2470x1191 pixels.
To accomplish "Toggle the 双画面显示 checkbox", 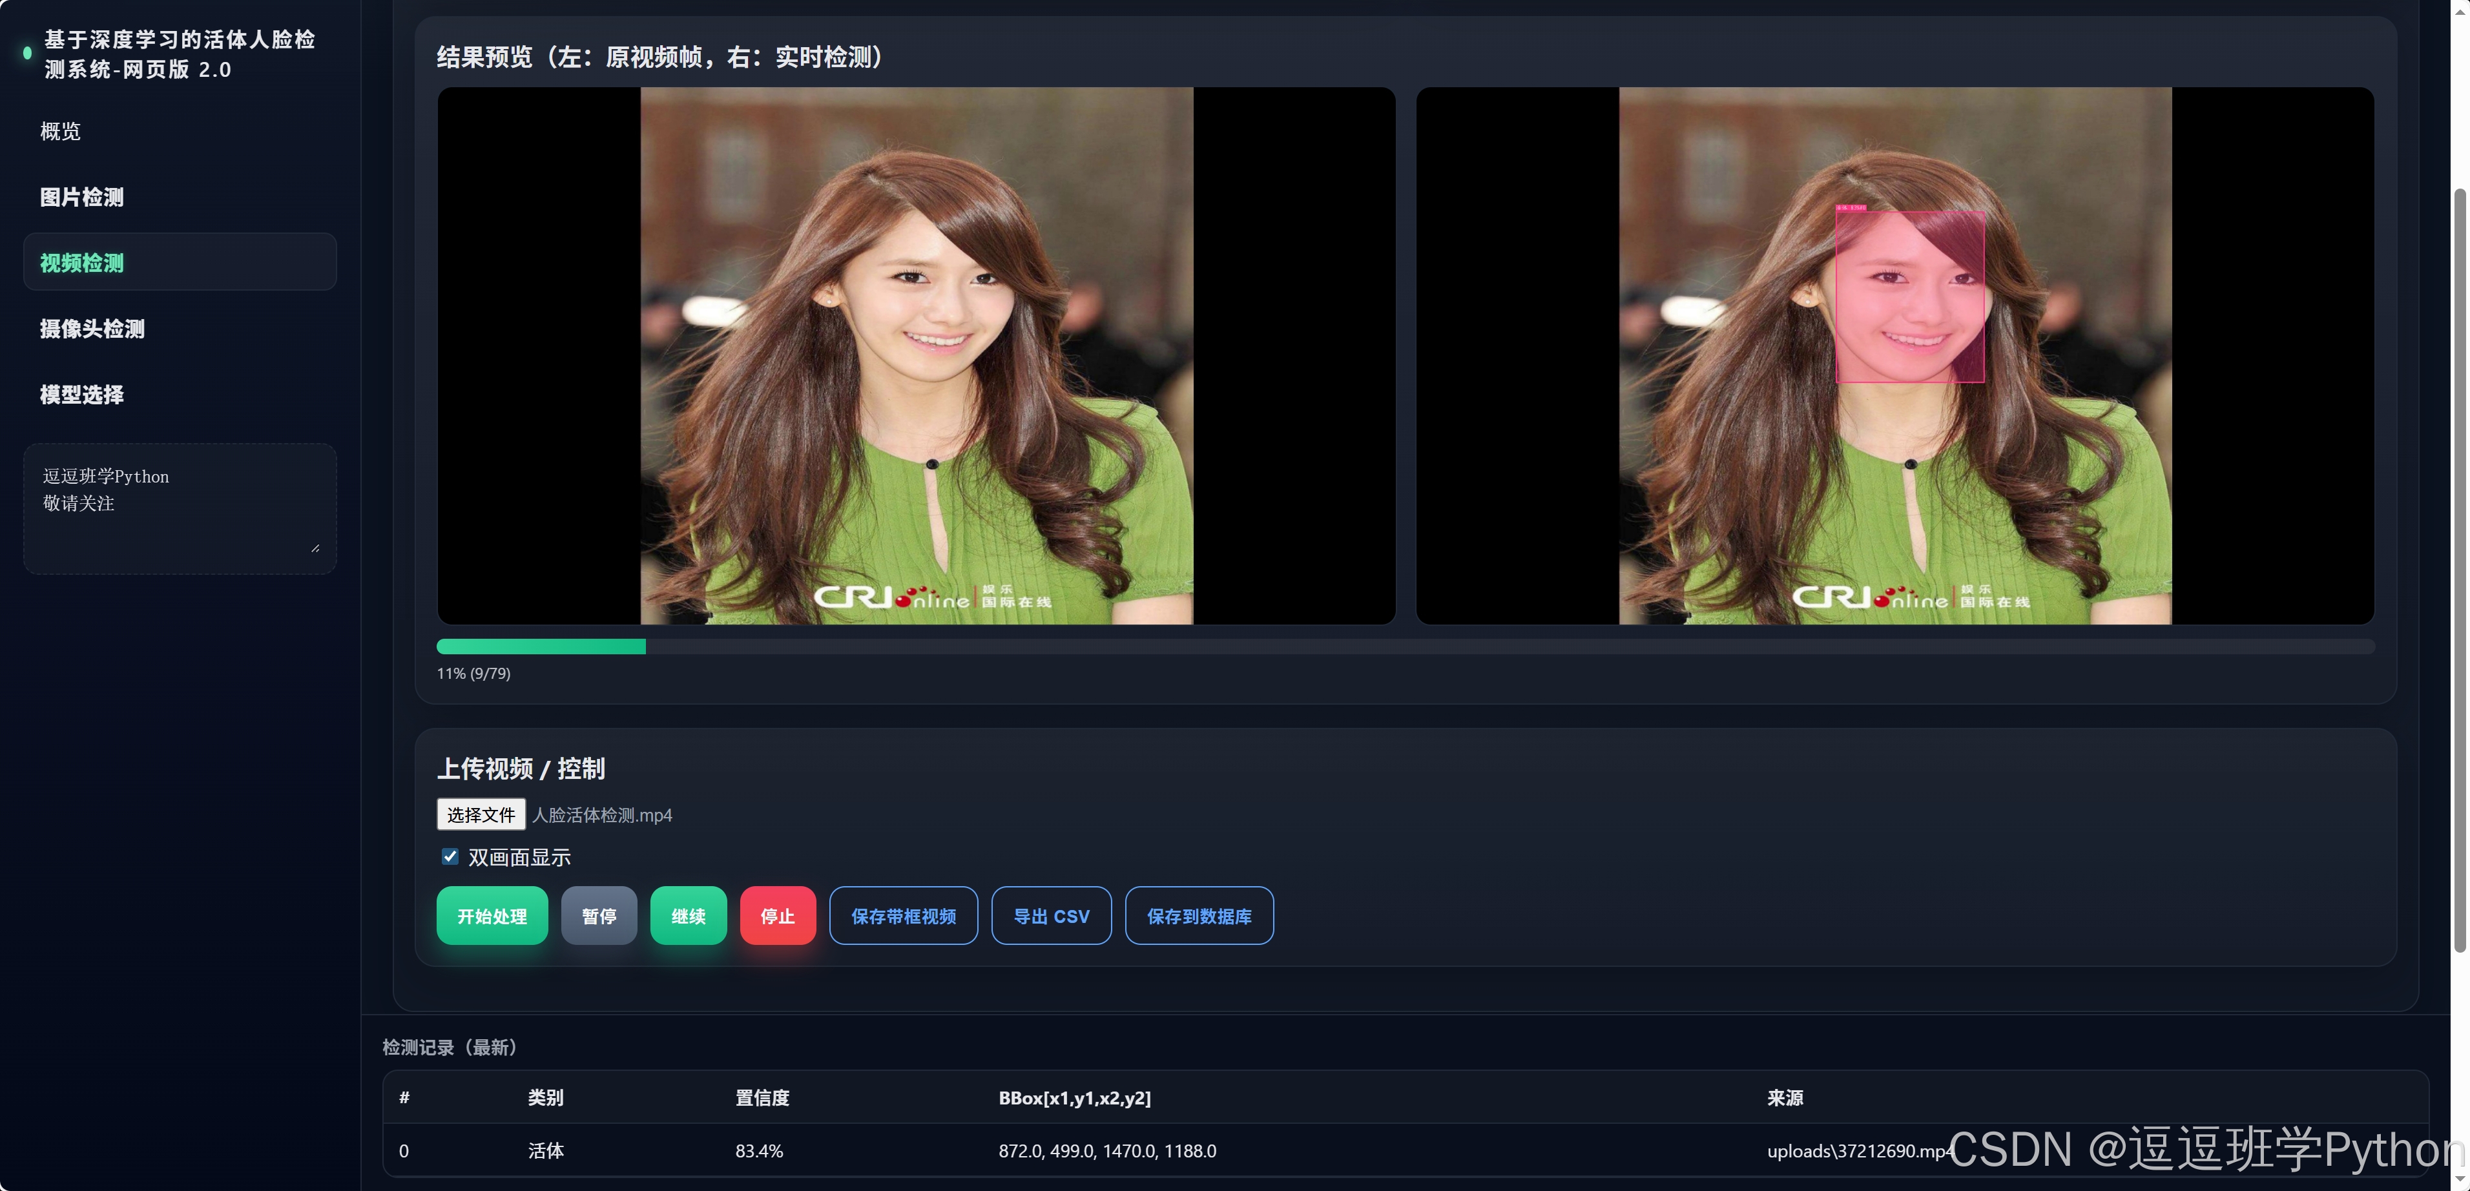I will pyautogui.click(x=450, y=856).
